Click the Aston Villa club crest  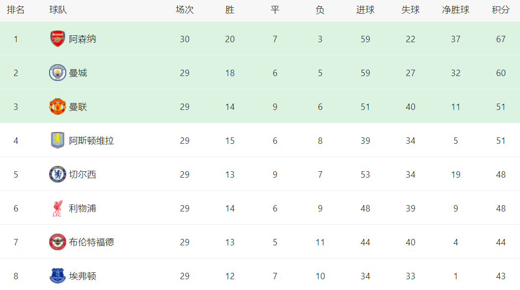coord(57,140)
